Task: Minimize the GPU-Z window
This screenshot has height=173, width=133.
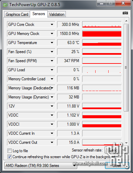Action: 101,3
